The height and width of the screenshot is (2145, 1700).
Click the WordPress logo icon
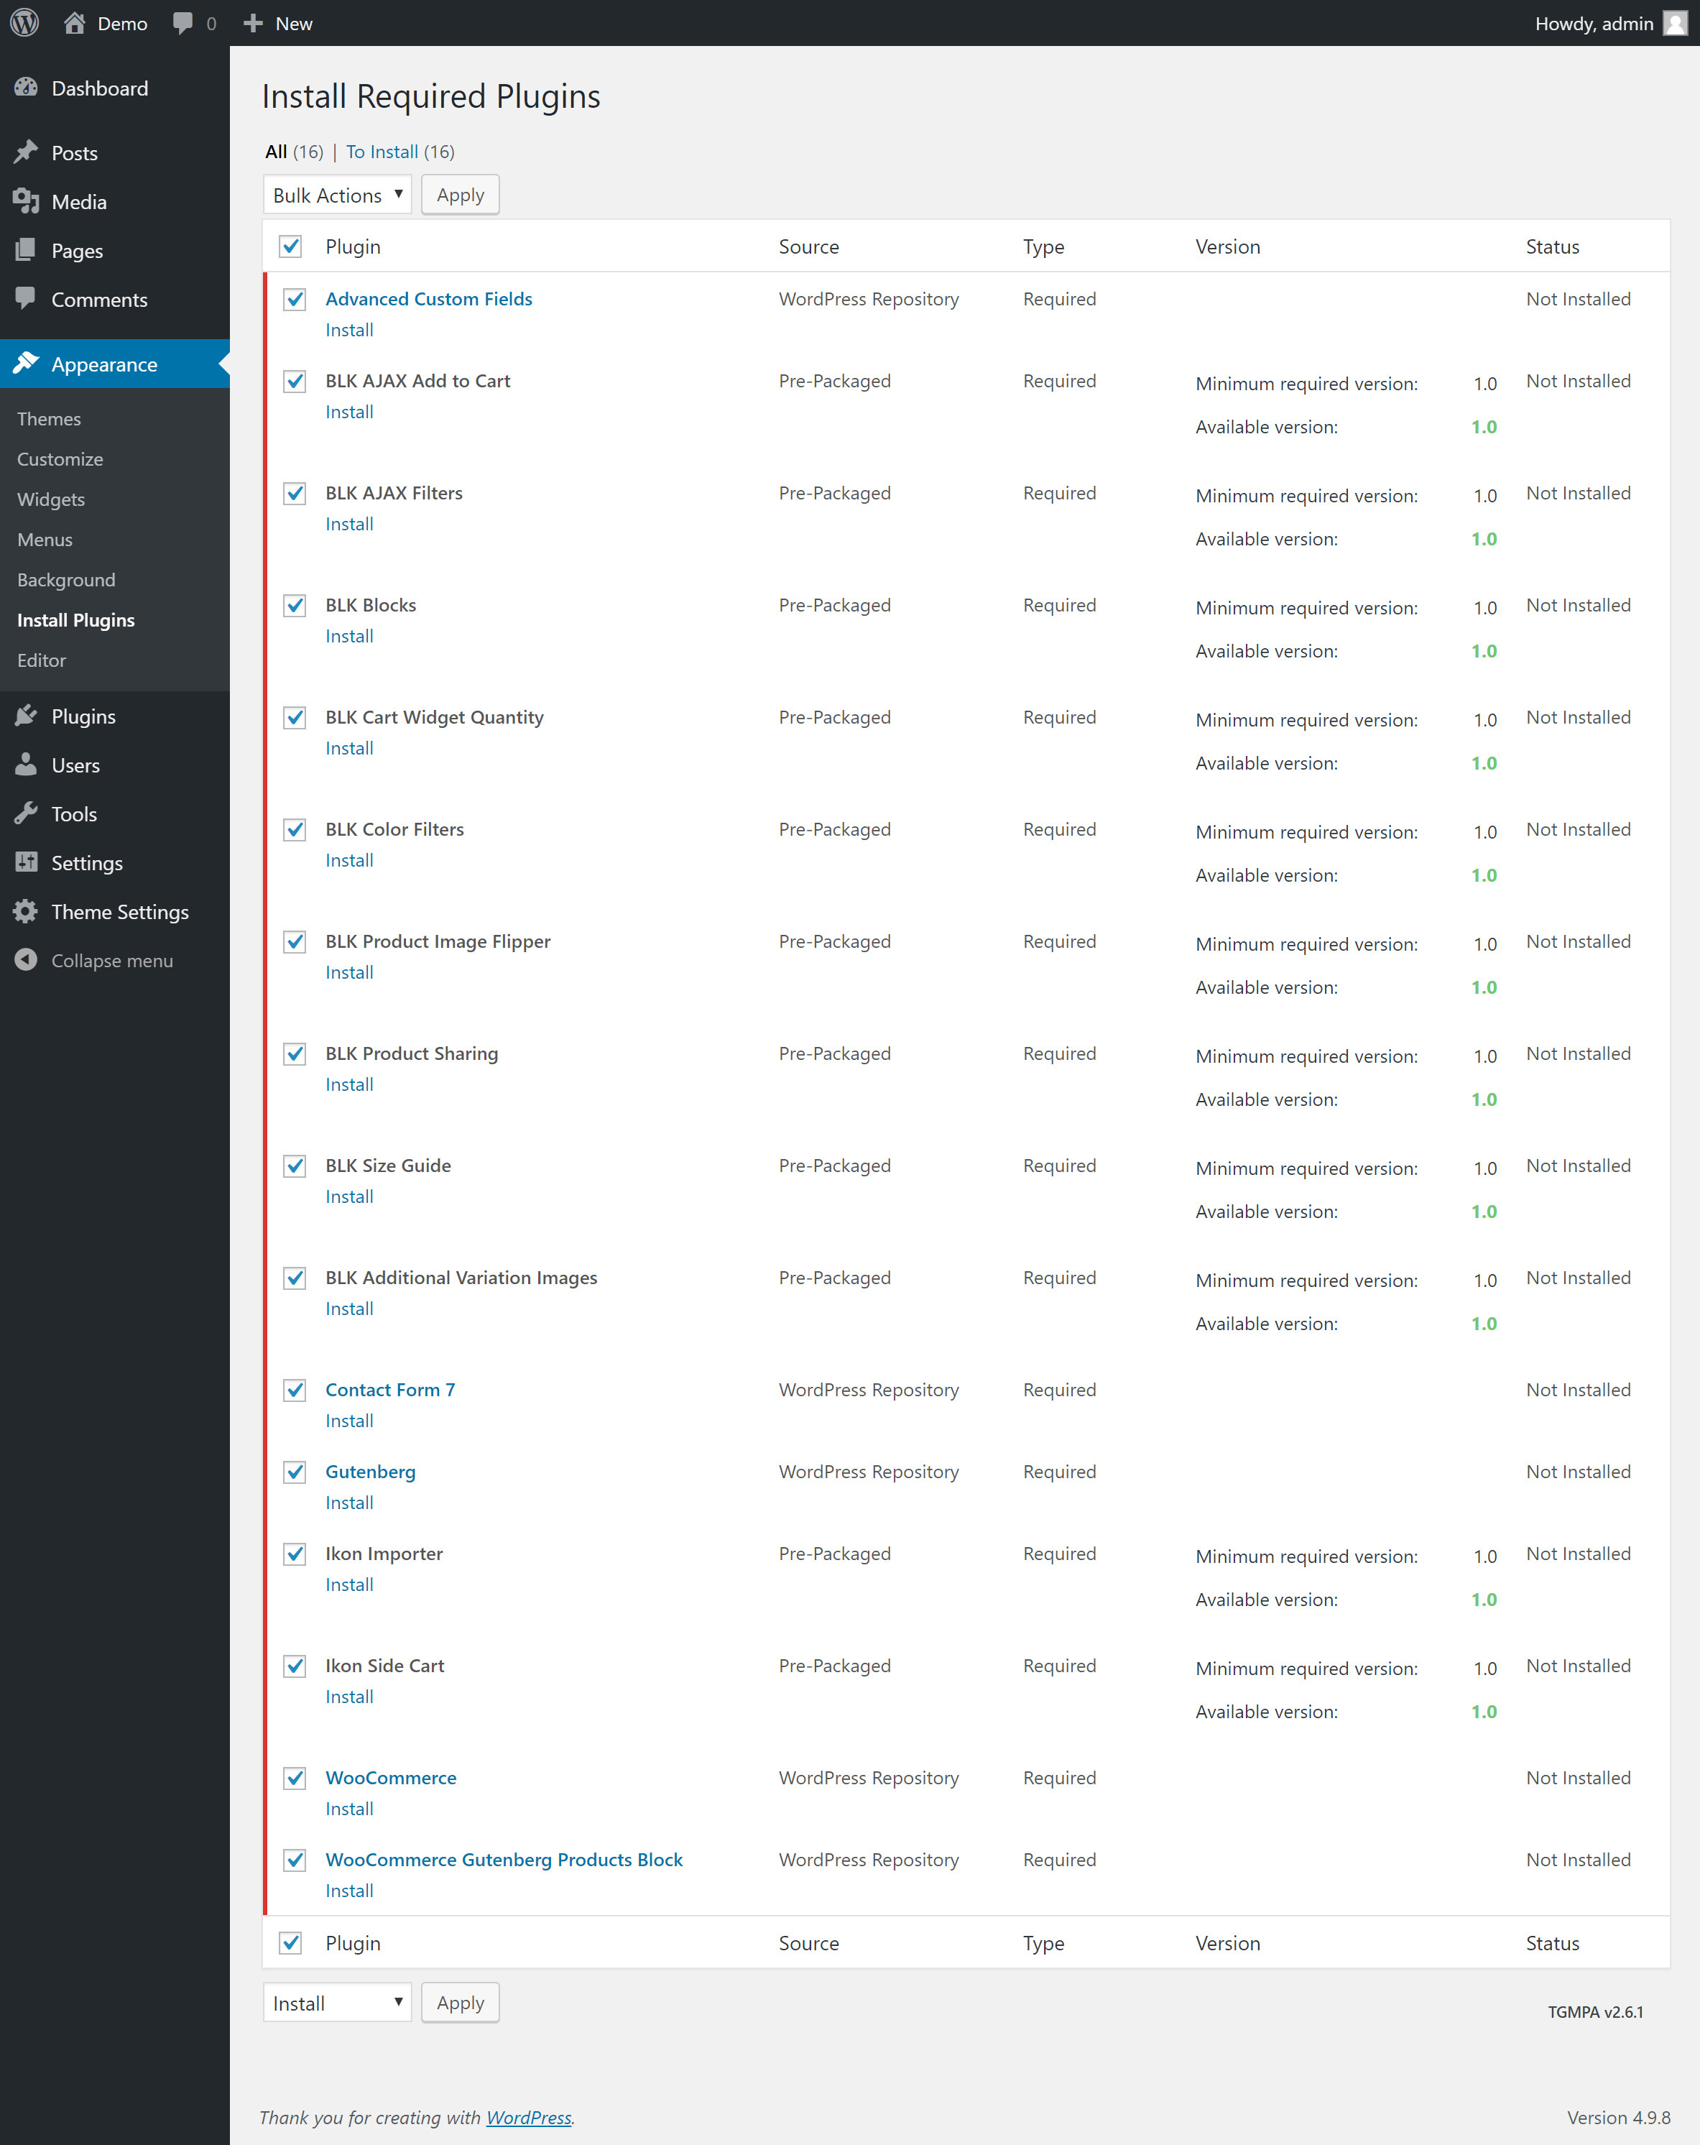25,23
